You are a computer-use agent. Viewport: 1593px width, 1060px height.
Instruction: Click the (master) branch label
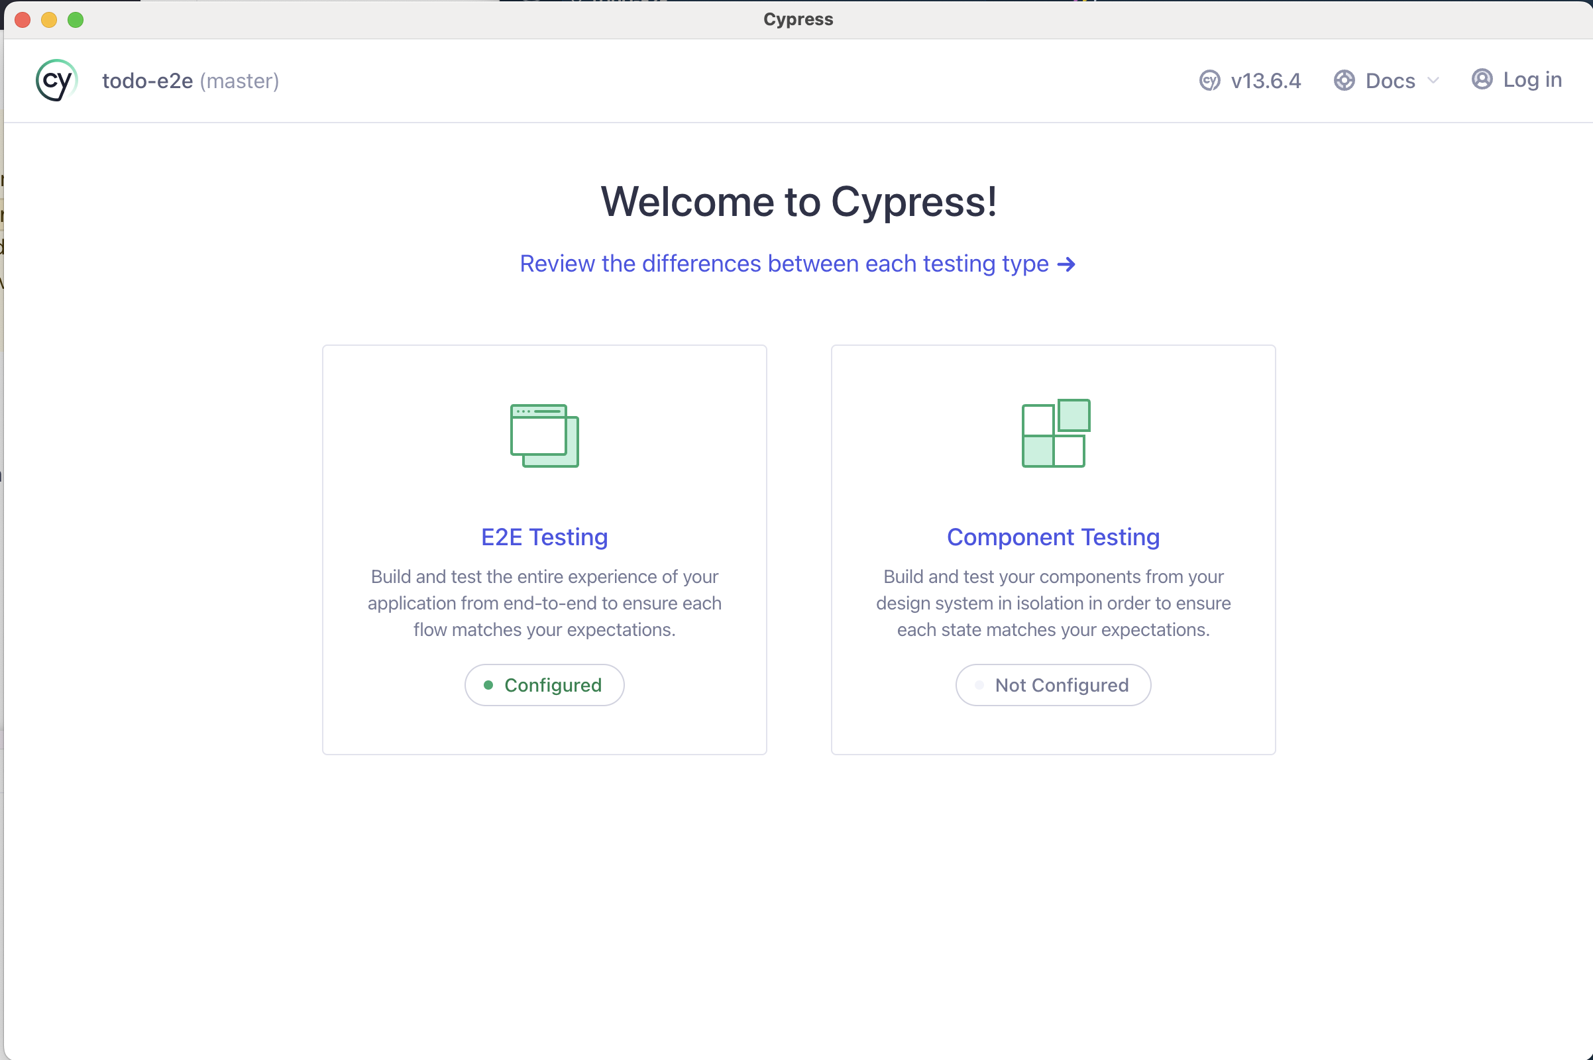click(239, 80)
